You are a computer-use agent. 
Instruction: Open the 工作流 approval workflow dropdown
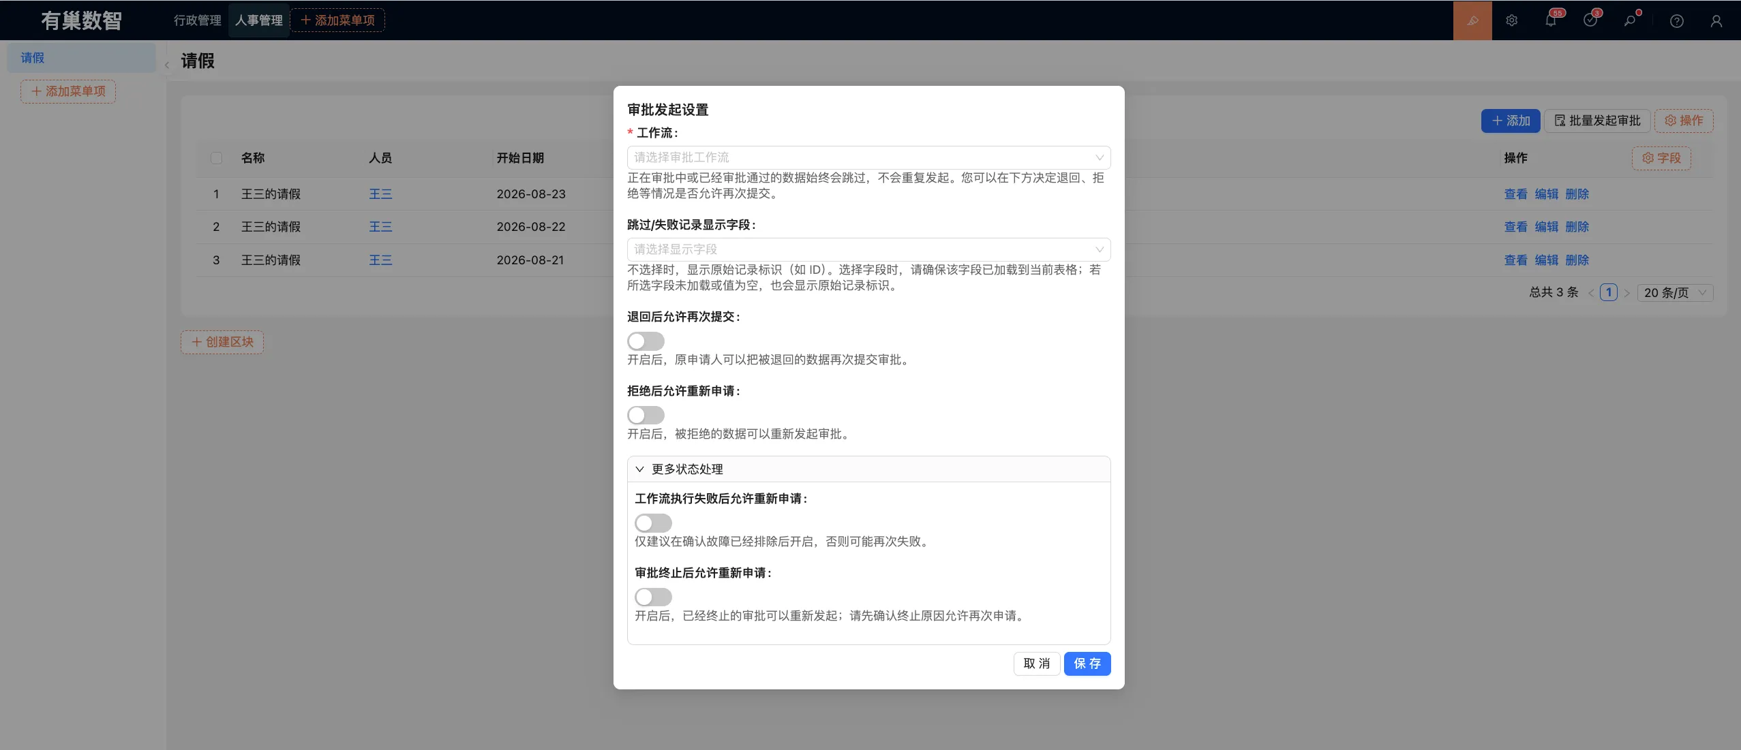[868, 157]
